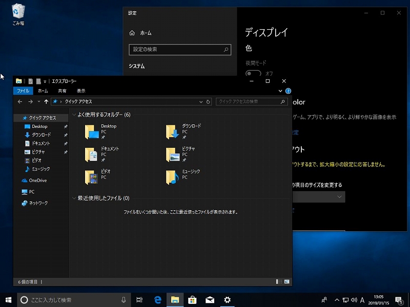Switch to large icons view in status bar
This screenshot has width=410, height=307.
coord(287,282)
